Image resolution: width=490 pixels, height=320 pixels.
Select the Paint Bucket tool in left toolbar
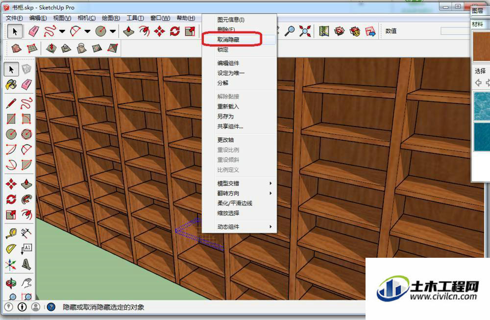11,84
